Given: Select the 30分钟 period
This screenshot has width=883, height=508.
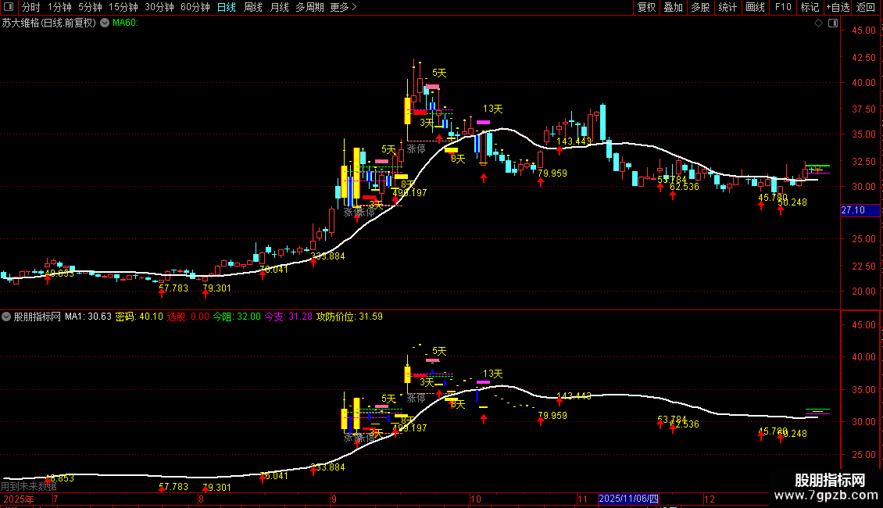Looking at the screenshot, I should click(159, 7).
